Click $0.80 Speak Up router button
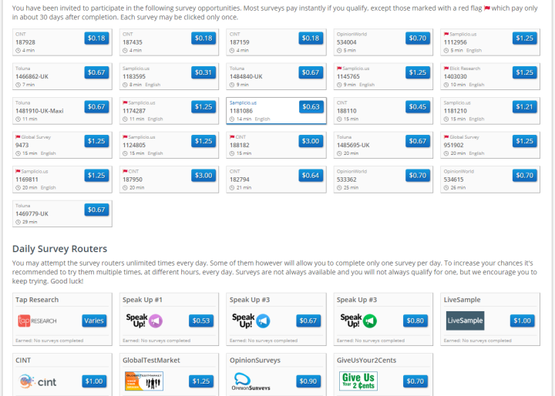This screenshot has width=555, height=396. click(415, 321)
